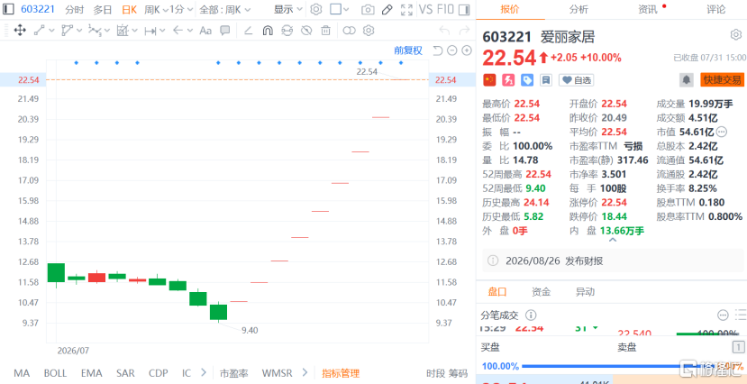Image resolution: width=747 pixels, height=384 pixels.
Task: Redo the last drawing action
Action: (x=464, y=31)
